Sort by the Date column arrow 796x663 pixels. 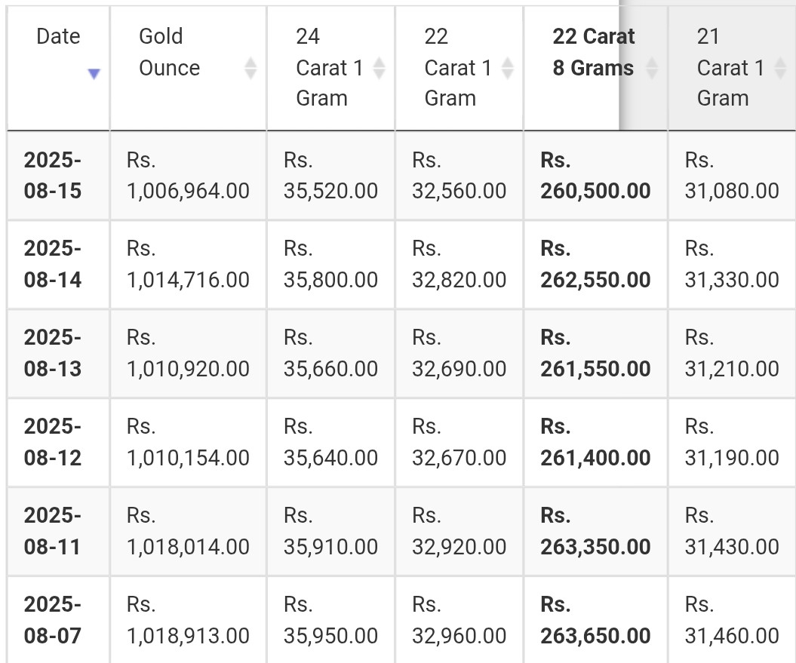pos(94,74)
